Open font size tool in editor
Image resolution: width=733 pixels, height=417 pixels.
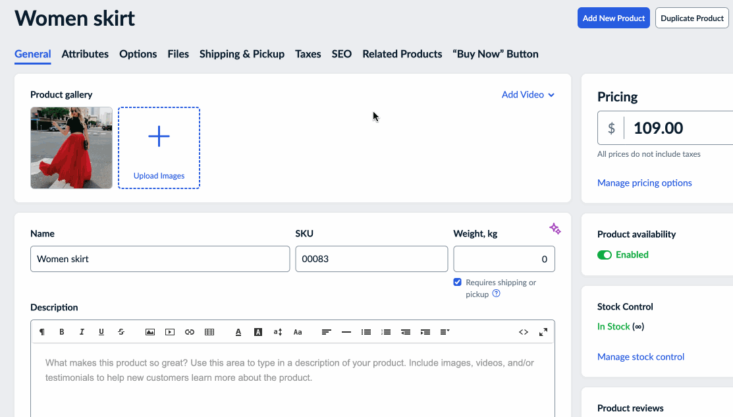pos(278,332)
